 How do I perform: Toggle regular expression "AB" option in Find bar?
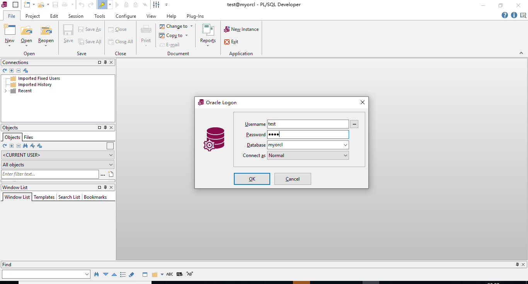(x=190, y=274)
